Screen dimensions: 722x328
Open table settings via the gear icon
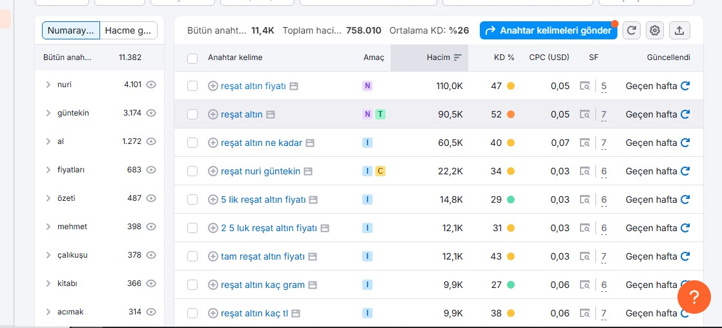654,31
